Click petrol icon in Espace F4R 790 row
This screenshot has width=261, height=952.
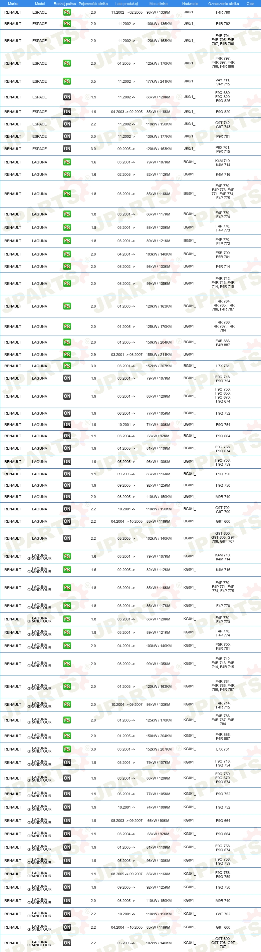coord(67,12)
